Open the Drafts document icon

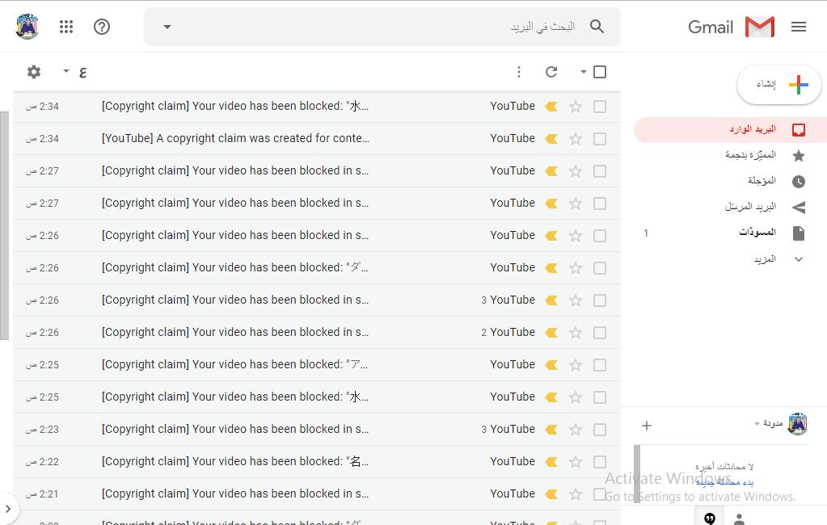(x=799, y=233)
